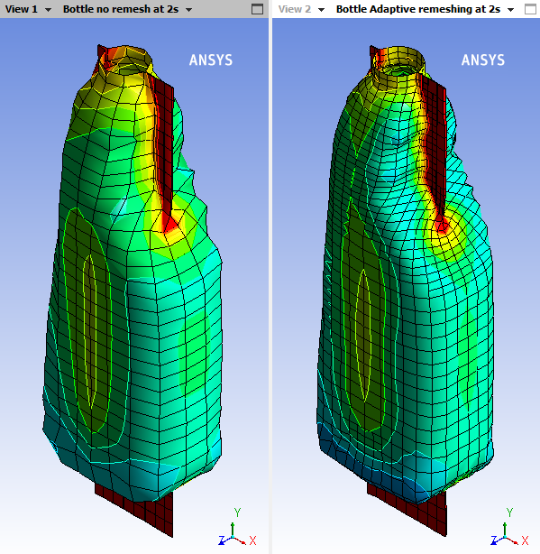Open the View 2 dropdown arrow
The height and width of the screenshot is (554, 540).
click(321, 10)
